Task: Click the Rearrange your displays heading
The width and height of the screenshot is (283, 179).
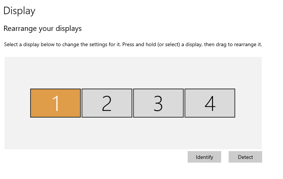Action: point(42,29)
